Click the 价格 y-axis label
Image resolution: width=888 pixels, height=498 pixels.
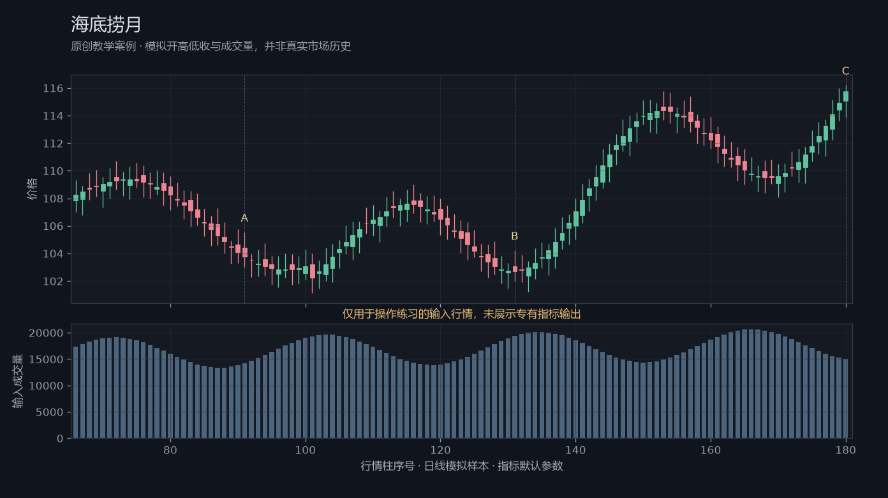32,189
